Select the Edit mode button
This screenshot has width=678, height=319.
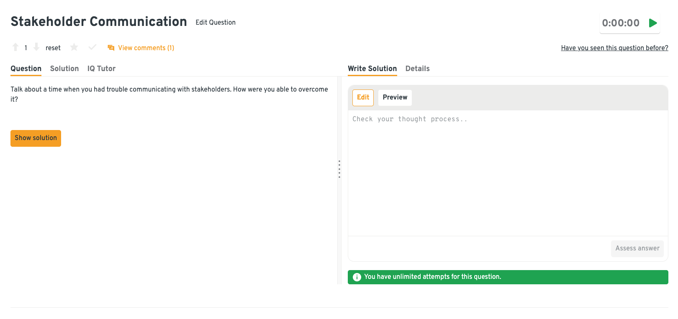[x=363, y=97]
